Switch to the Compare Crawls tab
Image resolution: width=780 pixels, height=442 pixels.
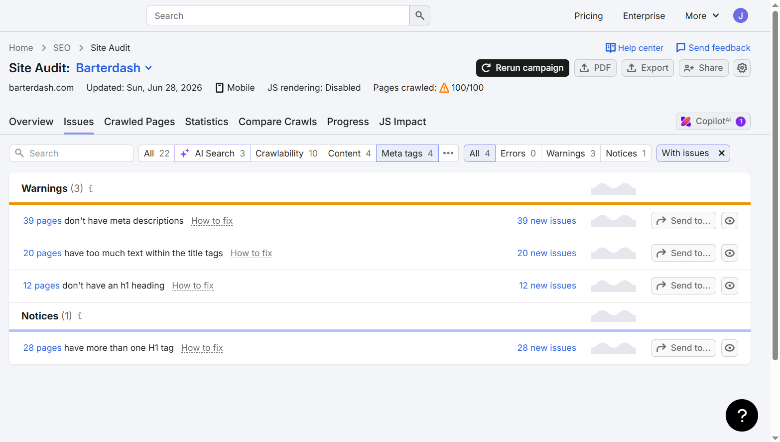tap(277, 122)
